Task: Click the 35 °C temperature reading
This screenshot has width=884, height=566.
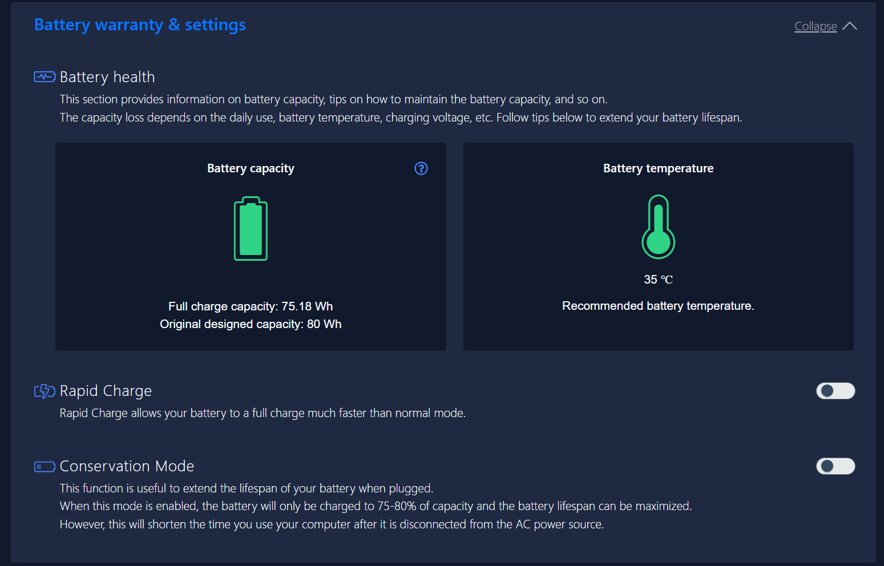Action: tap(658, 280)
